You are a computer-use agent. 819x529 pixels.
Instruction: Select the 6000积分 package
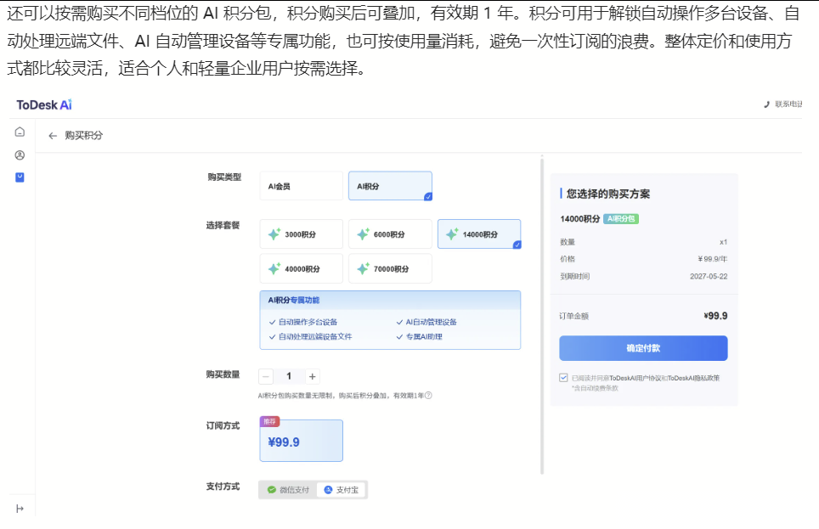tap(390, 234)
